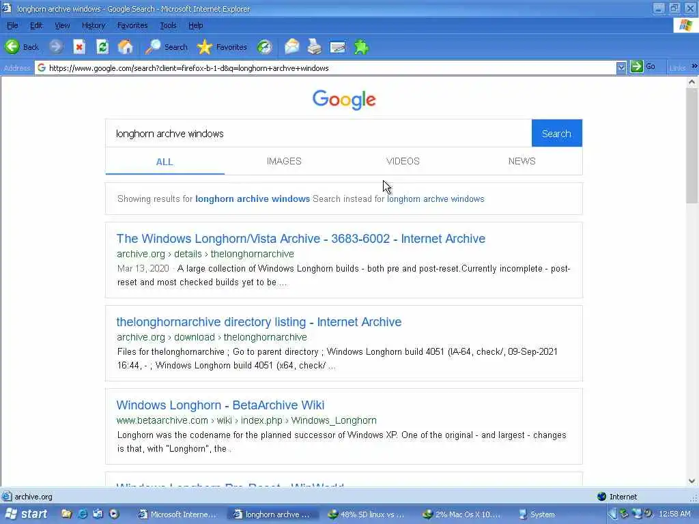Screen dimensions: 699x524
Task: Click the Edit page toolbar icon
Action: [x=337, y=46]
